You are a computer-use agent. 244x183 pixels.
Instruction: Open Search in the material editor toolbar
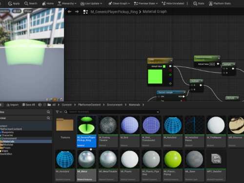26,3
